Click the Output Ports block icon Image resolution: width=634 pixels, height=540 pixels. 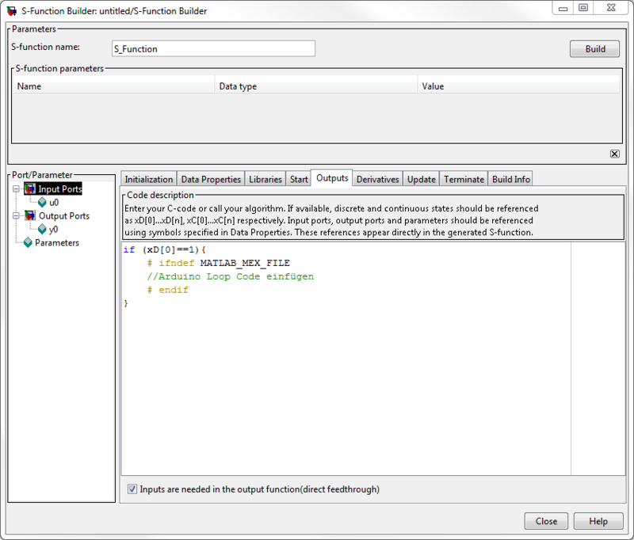(x=30, y=215)
